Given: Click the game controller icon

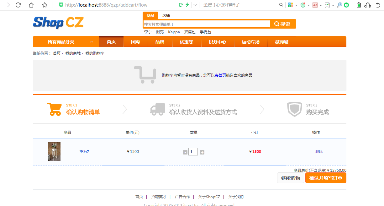Looking at the screenshot, I should pyautogui.click(x=327, y=5).
